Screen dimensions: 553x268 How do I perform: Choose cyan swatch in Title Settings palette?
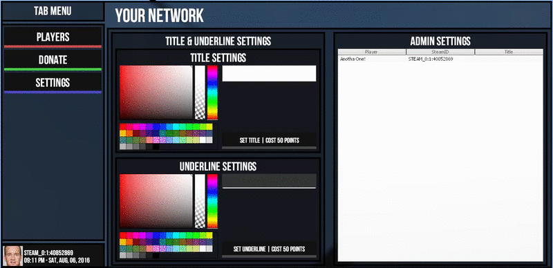176,126
